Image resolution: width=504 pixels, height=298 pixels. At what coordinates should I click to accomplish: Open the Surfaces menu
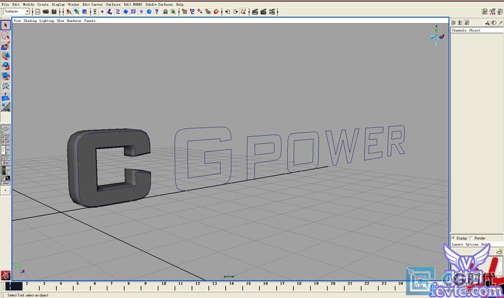pos(113,4)
